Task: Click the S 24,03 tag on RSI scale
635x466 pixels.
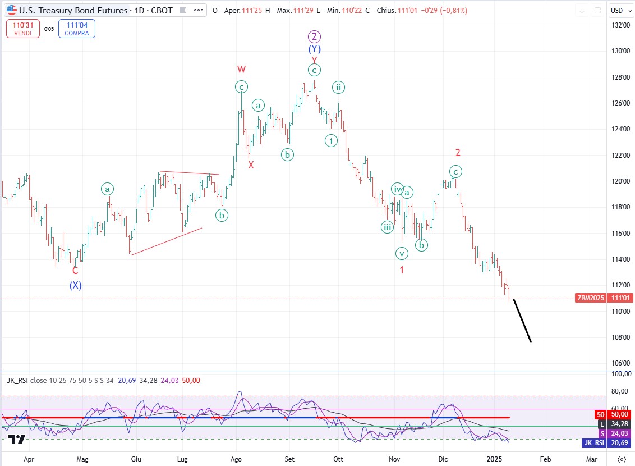Action: click(614, 433)
